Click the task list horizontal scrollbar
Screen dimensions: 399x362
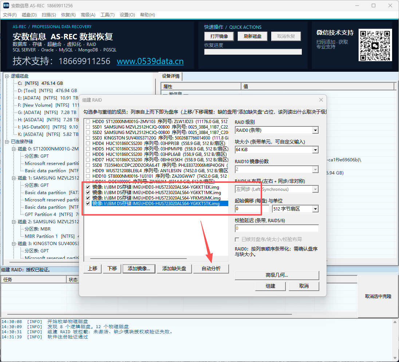[149, 314]
